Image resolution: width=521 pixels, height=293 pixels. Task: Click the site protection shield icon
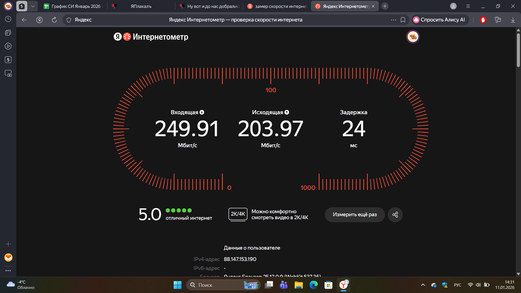coord(69,20)
